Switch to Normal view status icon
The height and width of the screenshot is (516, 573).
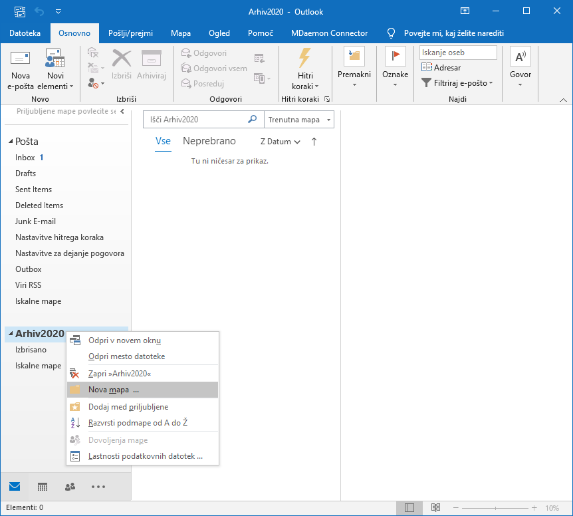pyautogui.click(x=409, y=507)
